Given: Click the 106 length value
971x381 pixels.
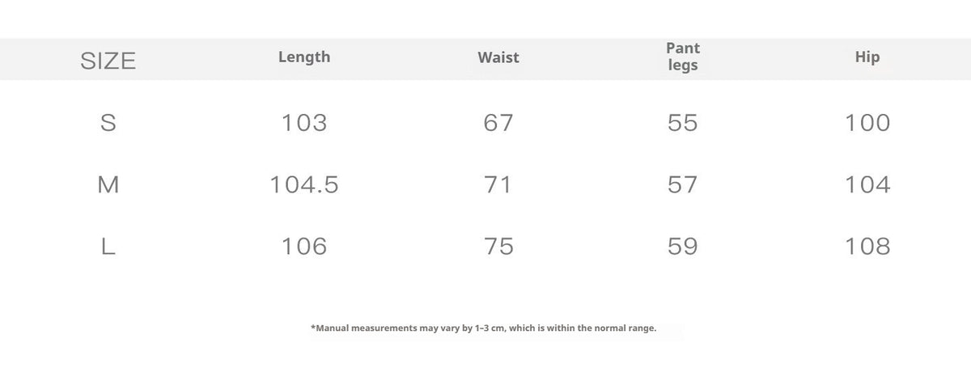Looking at the screenshot, I should [304, 247].
